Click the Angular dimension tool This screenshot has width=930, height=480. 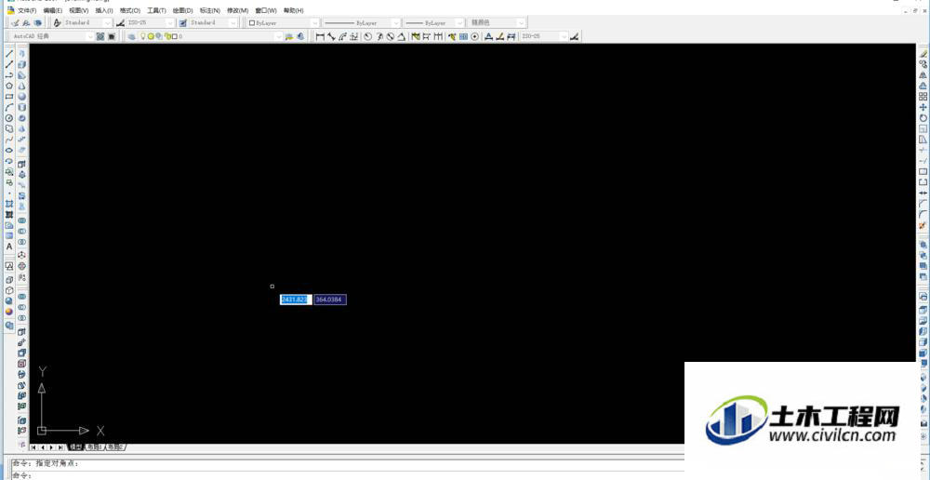402,37
